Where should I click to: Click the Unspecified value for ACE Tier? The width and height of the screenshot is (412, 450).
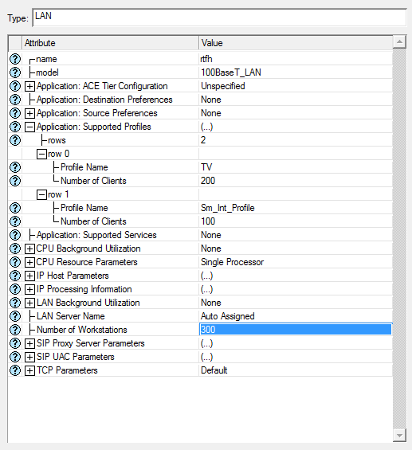point(296,86)
